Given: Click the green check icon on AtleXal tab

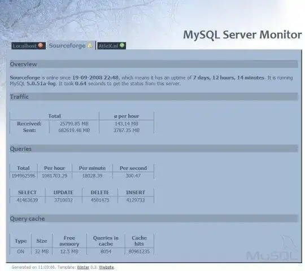Looking at the screenshot, I should (x=122, y=45).
